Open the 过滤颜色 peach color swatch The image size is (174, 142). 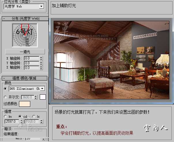[x=25, y=104]
